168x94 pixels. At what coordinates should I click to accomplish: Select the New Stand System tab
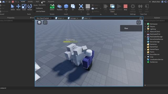pos(43,18)
